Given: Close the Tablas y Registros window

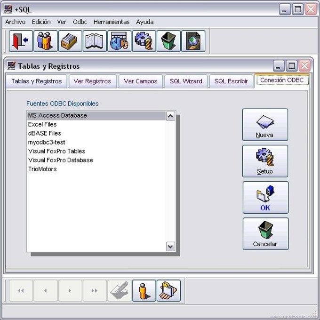Looking at the screenshot, I should [304, 66].
